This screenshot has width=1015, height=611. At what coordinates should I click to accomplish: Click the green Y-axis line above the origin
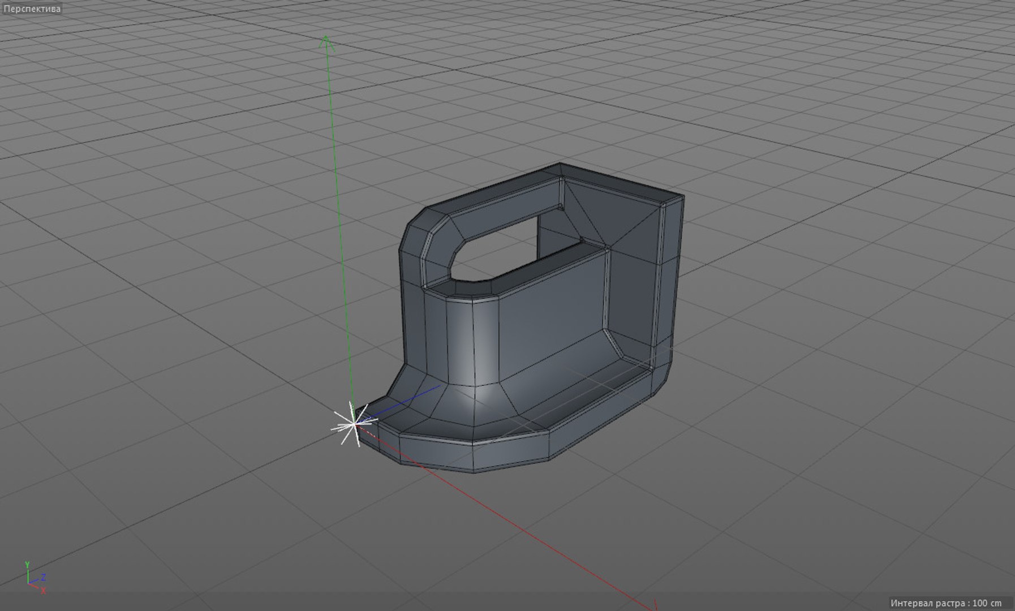pos(339,226)
